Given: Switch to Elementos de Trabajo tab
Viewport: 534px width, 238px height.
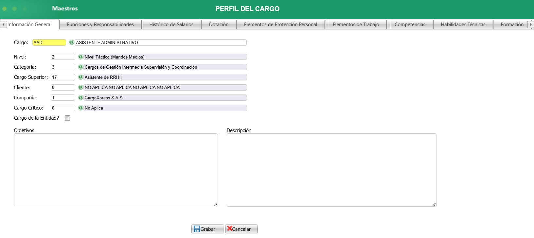Looking at the screenshot, I should click(x=356, y=25).
